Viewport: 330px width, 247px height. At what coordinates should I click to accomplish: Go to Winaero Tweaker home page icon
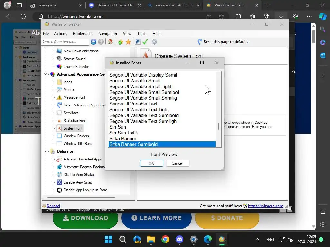tap(110, 41)
